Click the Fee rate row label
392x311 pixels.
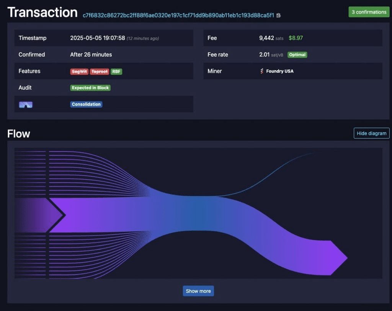[218, 54]
